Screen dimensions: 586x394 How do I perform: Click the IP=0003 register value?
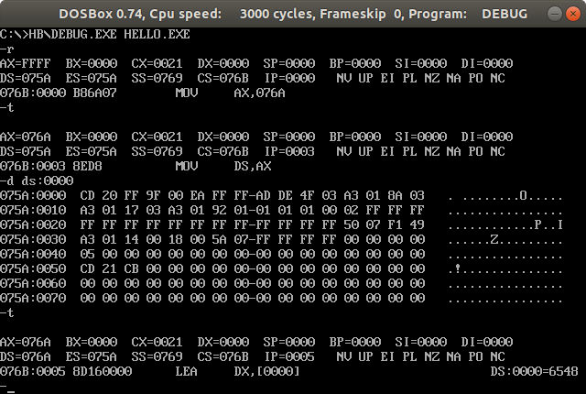coord(290,151)
